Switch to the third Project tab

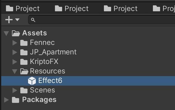pyautogui.click(x=121, y=9)
